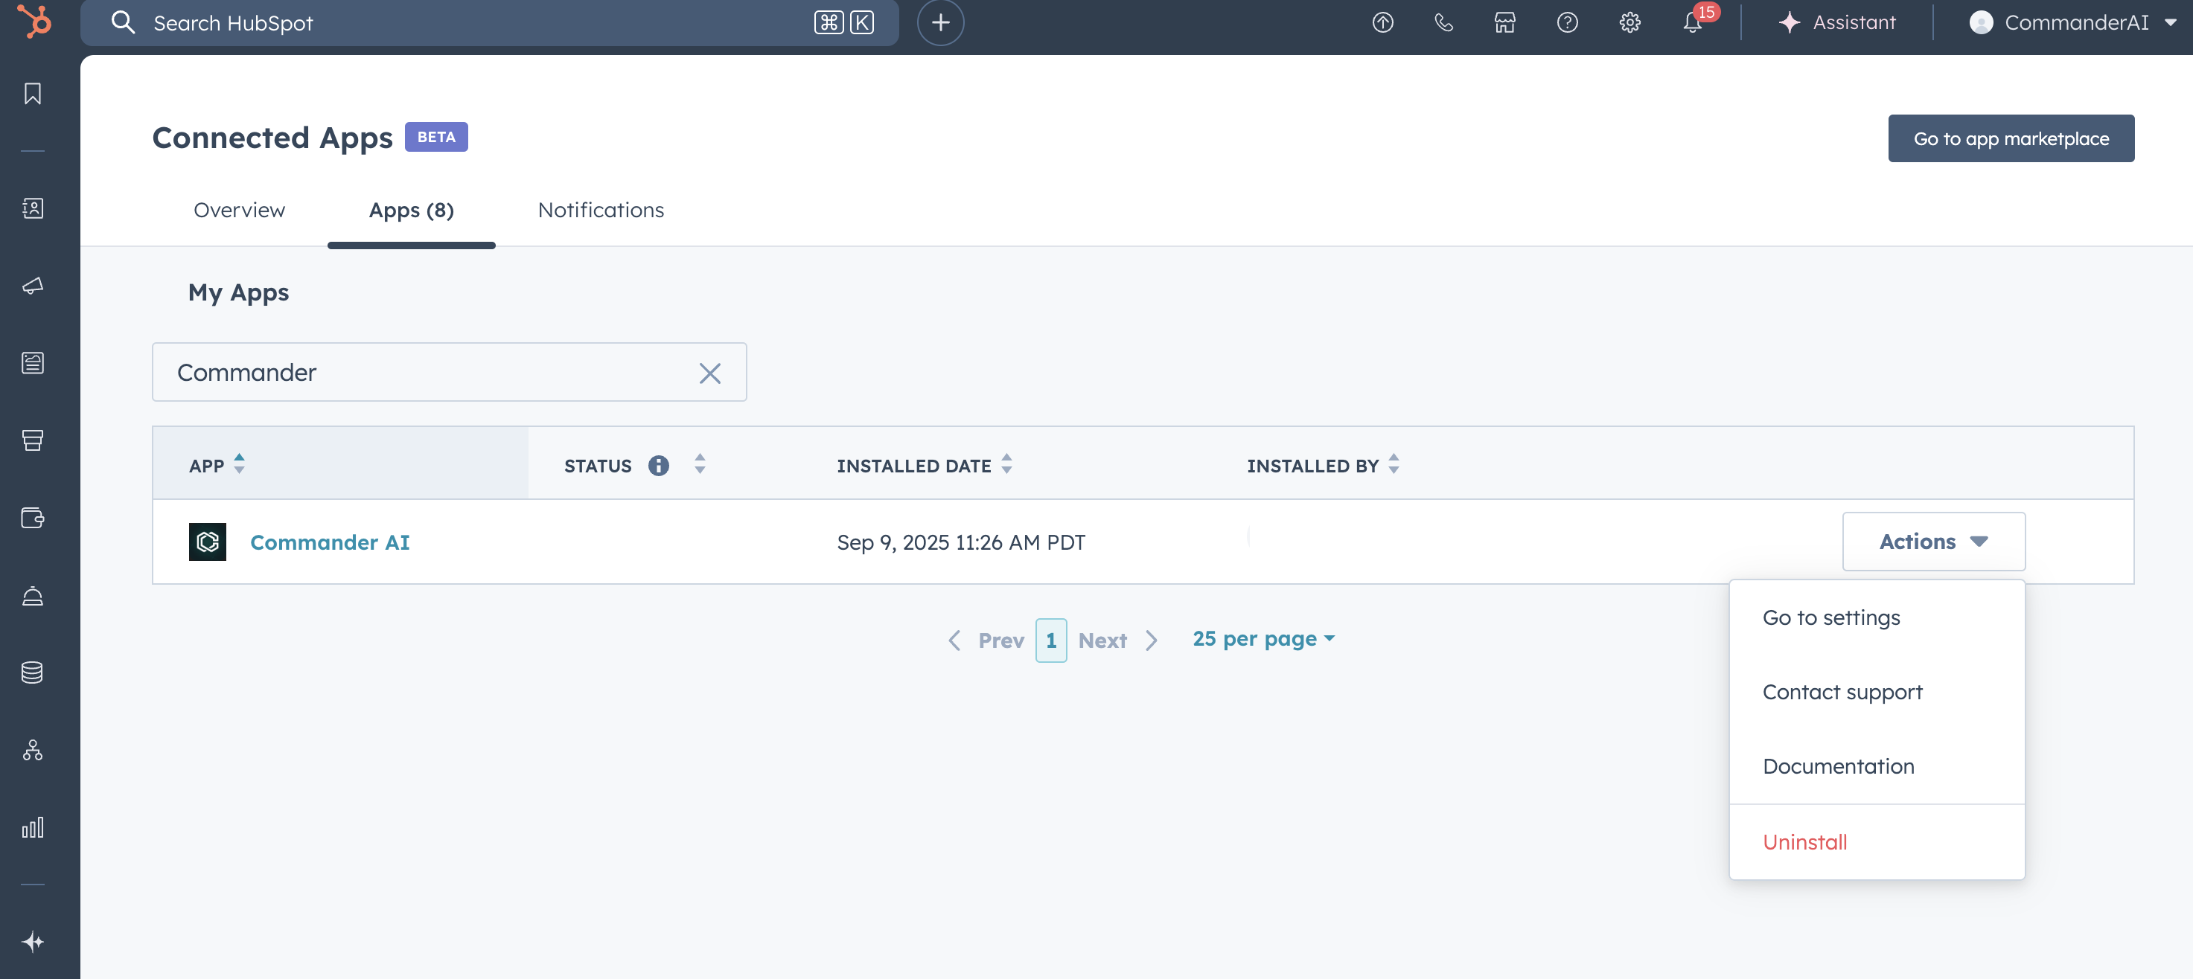Clear the Commander search field with the X

[x=711, y=373]
